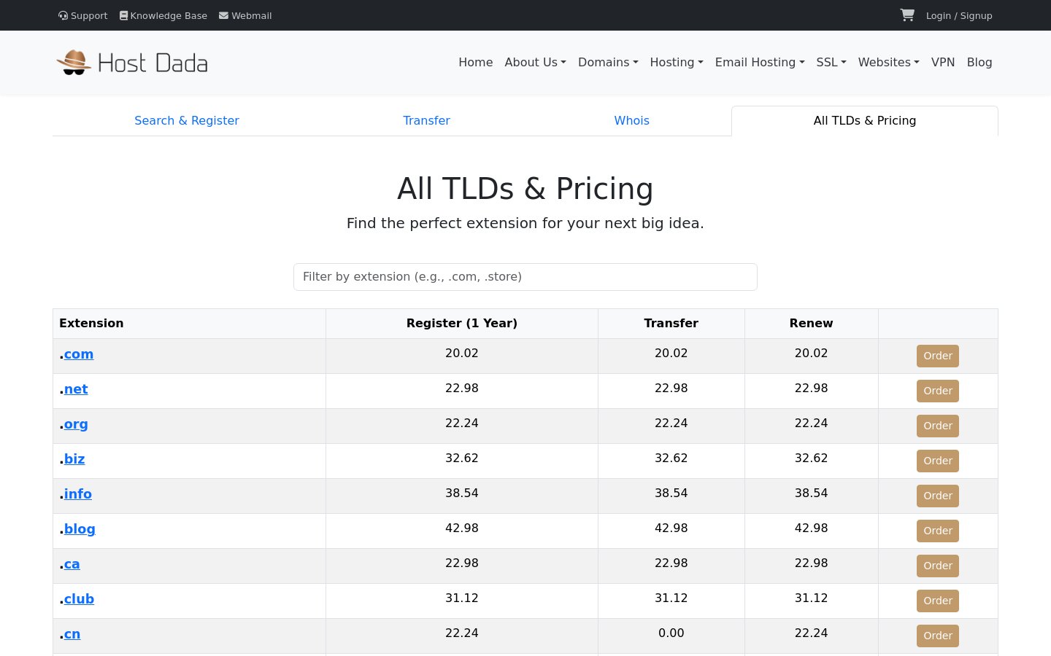The height and width of the screenshot is (656, 1051).
Task: Open Login / Signup
Action: point(959,15)
